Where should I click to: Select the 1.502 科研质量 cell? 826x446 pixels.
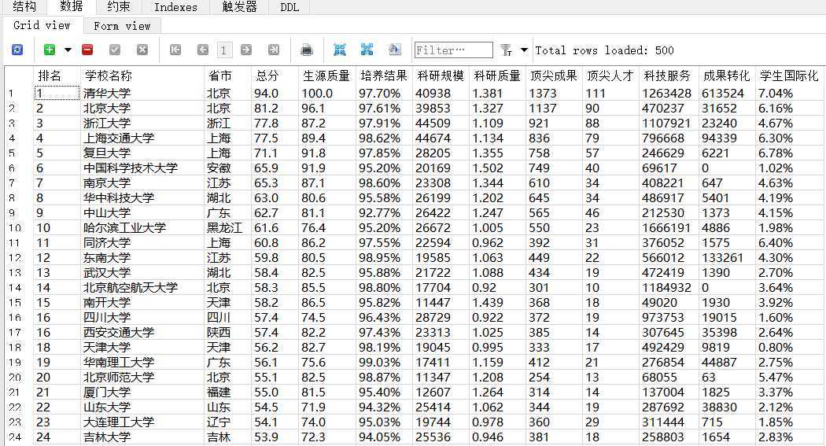tap(498, 168)
